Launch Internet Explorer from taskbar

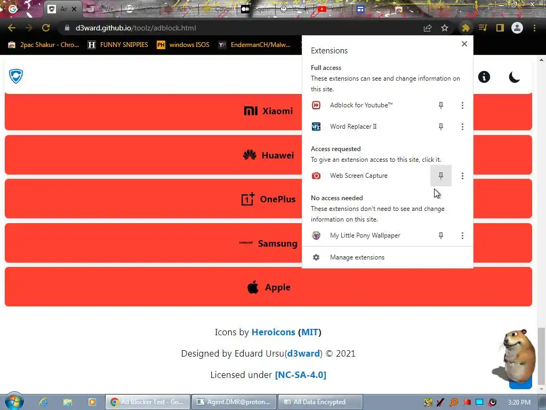(x=43, y=402)
